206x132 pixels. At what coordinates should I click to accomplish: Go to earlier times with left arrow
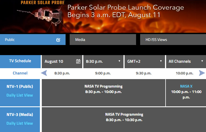[x=44, y=73]
